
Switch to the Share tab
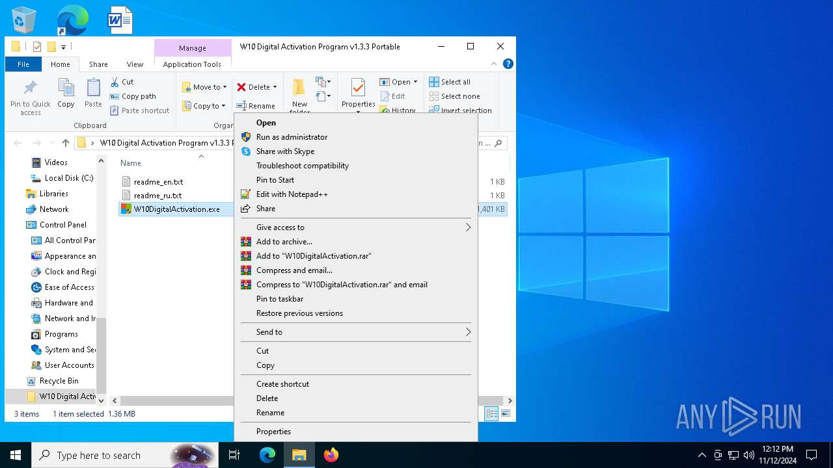98,64
